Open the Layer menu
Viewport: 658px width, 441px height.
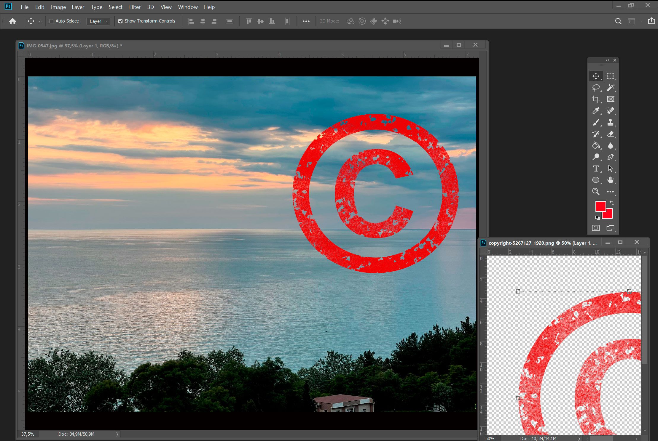point(78,7)
